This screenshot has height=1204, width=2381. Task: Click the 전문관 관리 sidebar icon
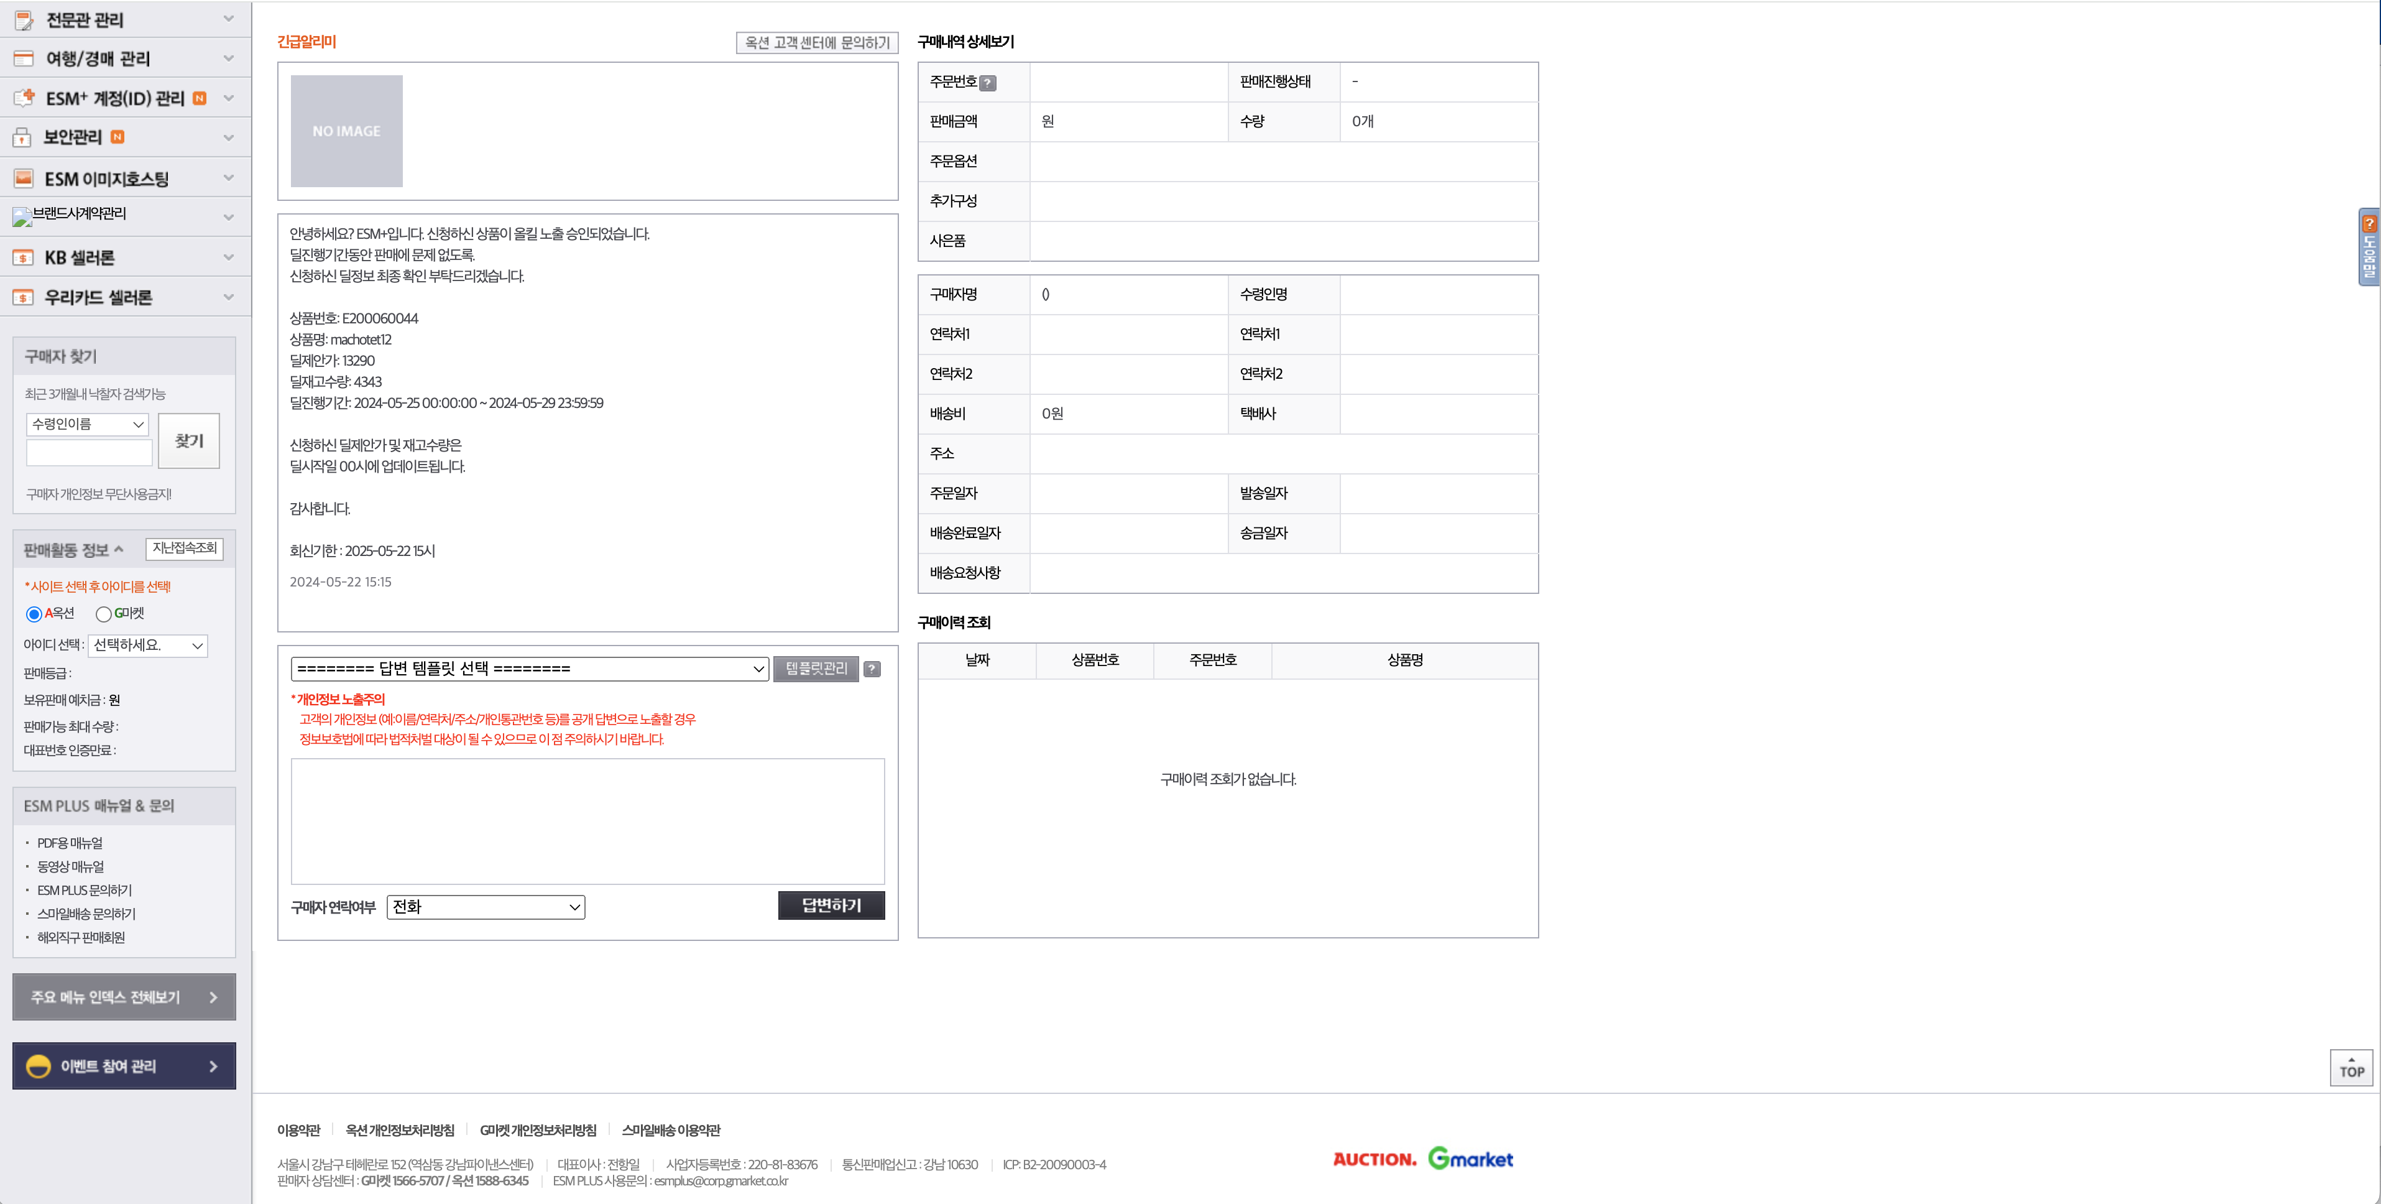[x=24, y=19]
